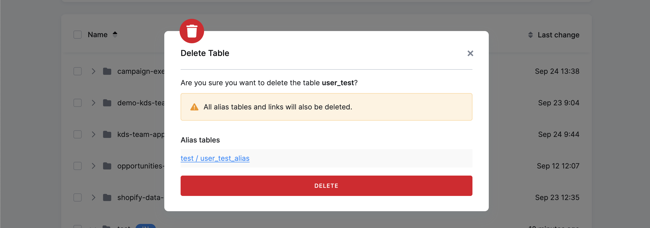Sort by Name using the sort arrows
Screen dimensions: 650x228
pyautogui.click(x=115, y=35)
